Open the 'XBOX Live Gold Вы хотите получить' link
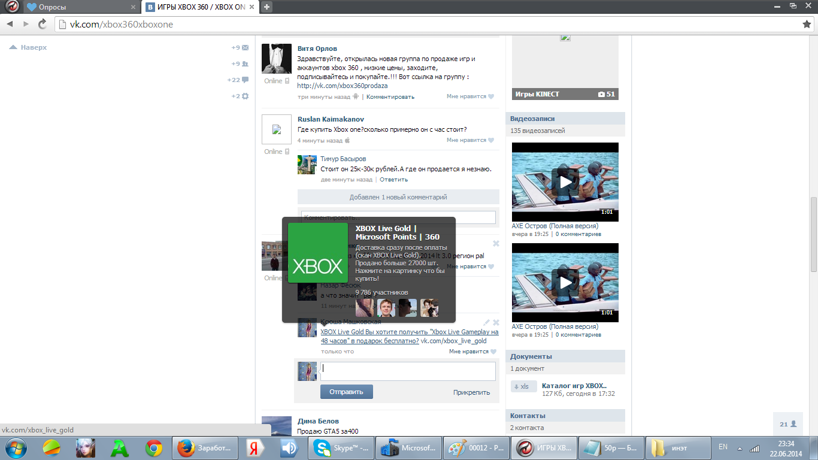This screenshot has height=460, width=818. pyautogui.click(x=410, y=336)
